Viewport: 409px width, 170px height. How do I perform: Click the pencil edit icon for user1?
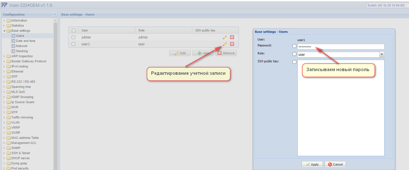(x=225, y=44)
